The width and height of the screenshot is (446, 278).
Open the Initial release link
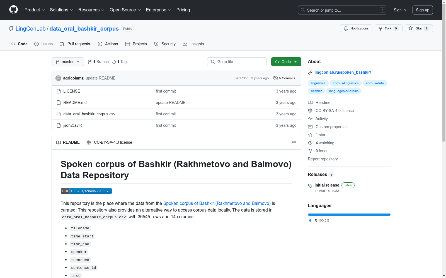coord(327,185)
